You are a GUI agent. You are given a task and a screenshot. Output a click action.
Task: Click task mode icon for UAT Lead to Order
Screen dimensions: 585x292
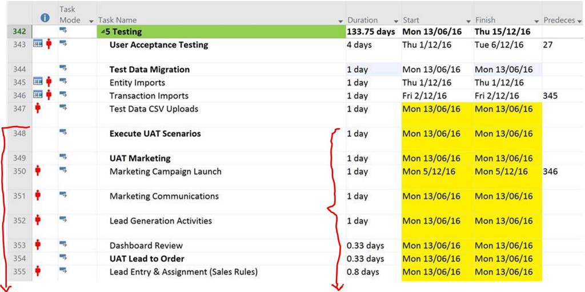point(63,257)
